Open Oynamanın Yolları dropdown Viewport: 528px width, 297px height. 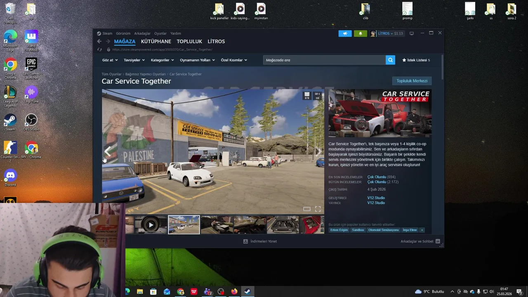[x=198, y=60]
